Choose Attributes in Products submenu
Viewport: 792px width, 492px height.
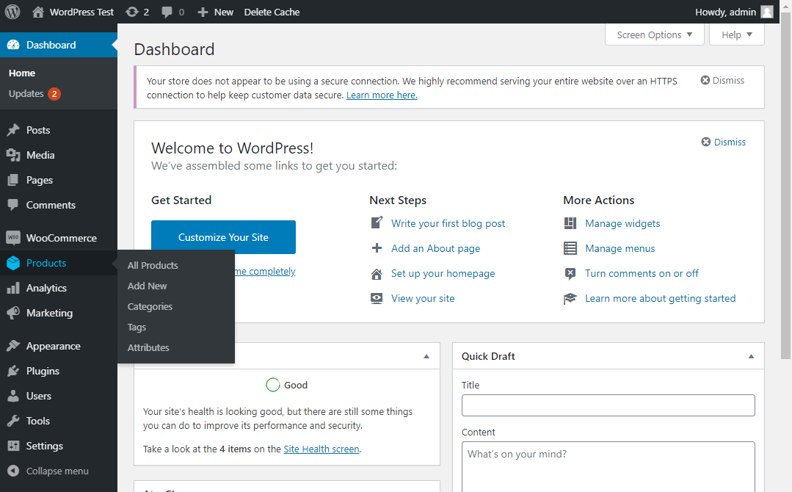[x=148, y=347]
